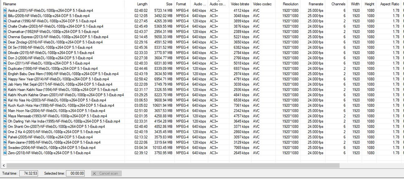Click the file icon beside Chaahat-(1996)
404x179 pixels.
tap(5, 21)
